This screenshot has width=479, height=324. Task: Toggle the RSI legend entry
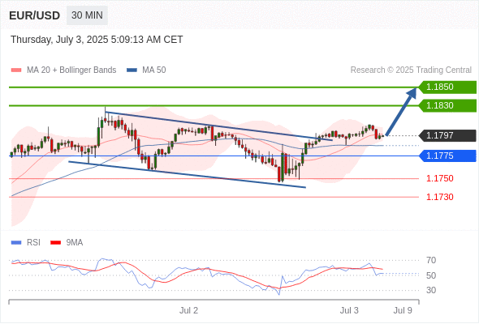(26, 243)
